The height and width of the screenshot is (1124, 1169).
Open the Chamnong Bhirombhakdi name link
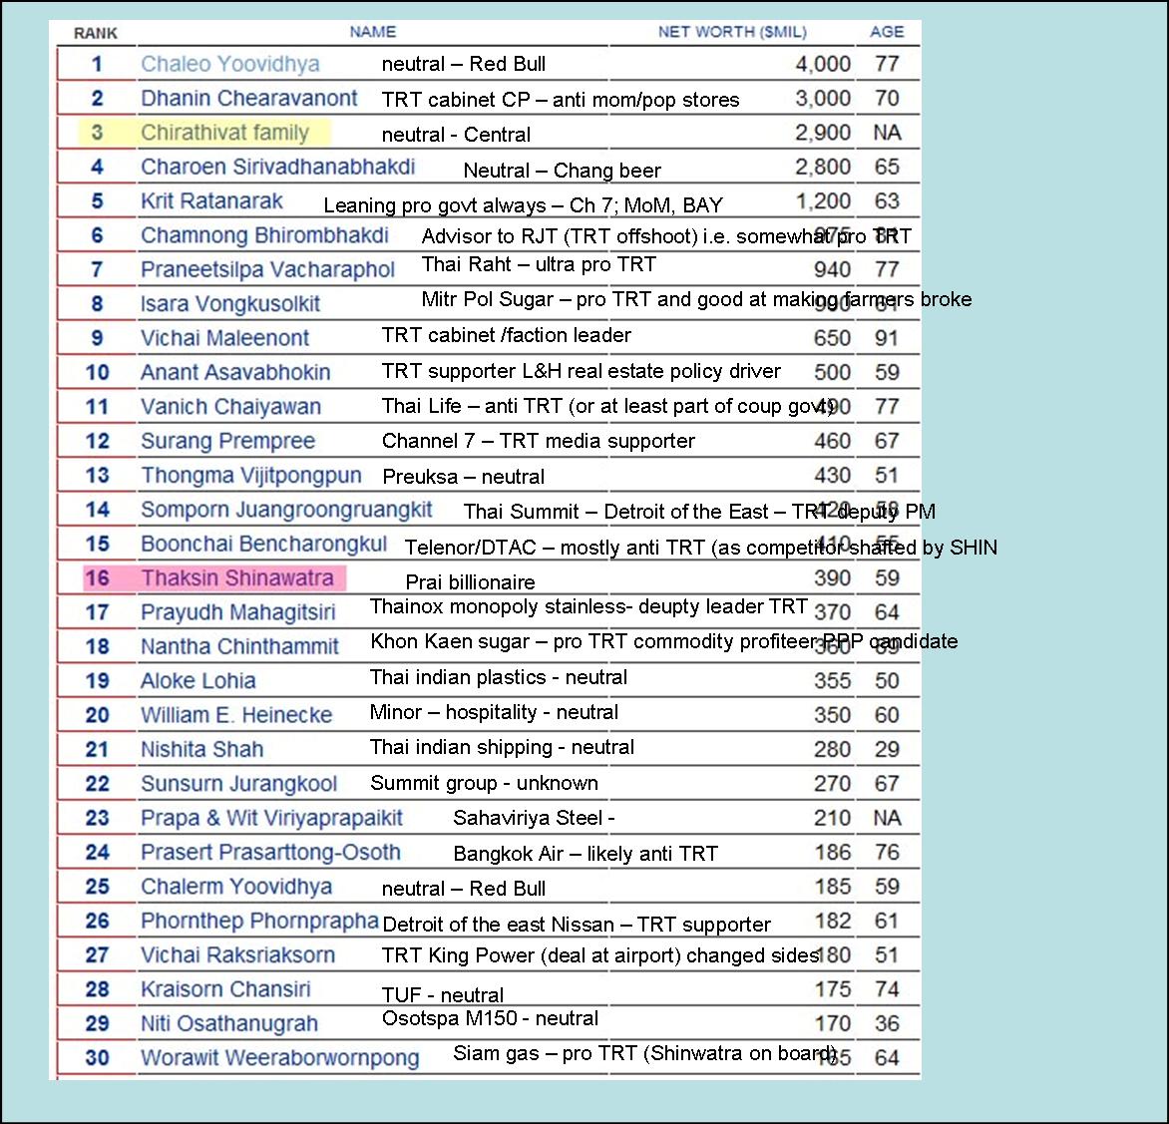[264, 235]
